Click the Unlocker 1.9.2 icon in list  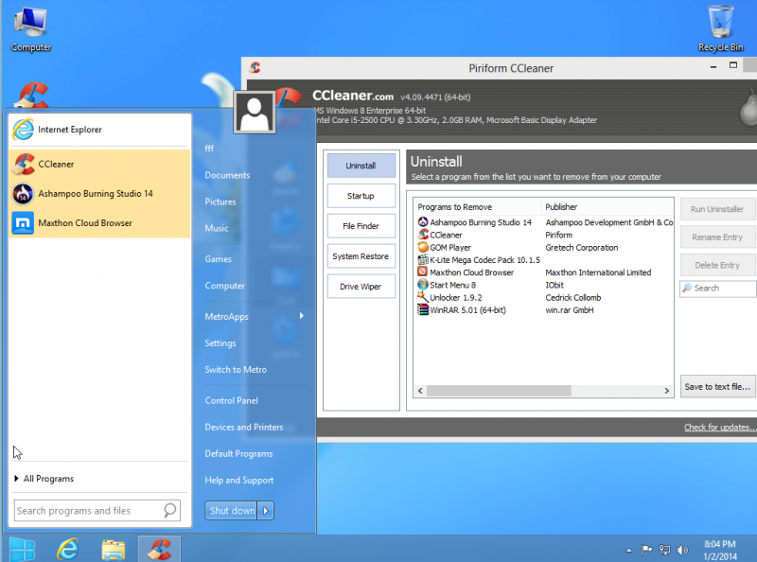tap(423, 297)
